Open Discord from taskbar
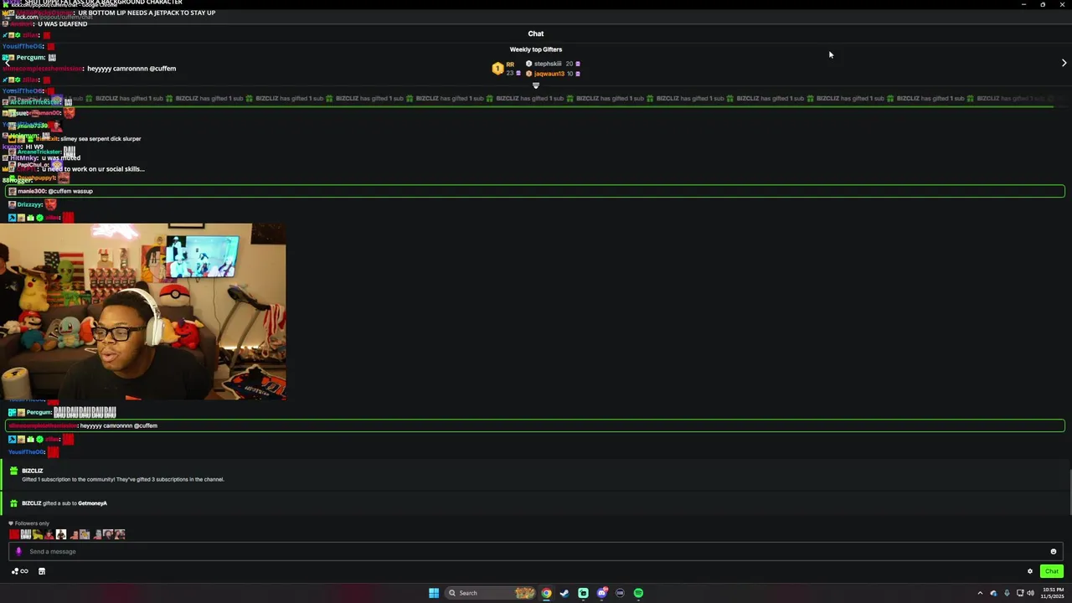 (601, 593)
